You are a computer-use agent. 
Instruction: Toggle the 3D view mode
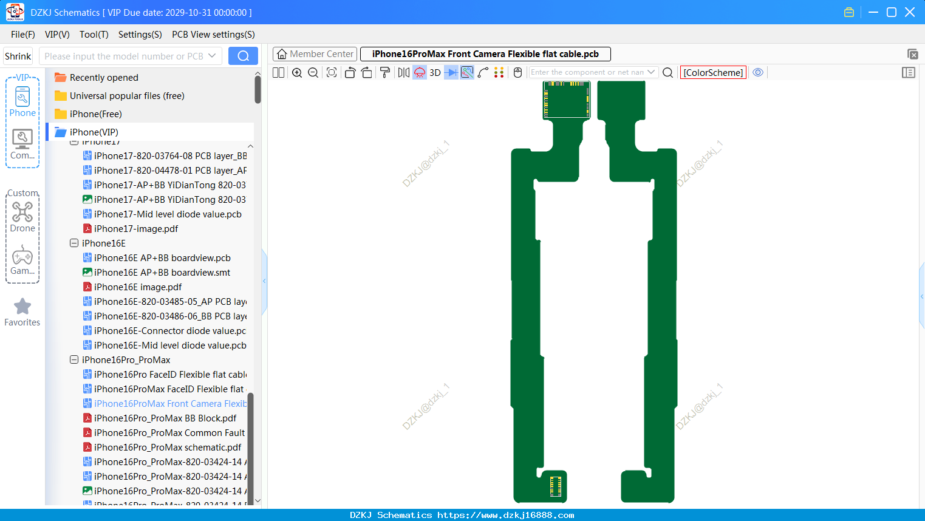point(435,73)
